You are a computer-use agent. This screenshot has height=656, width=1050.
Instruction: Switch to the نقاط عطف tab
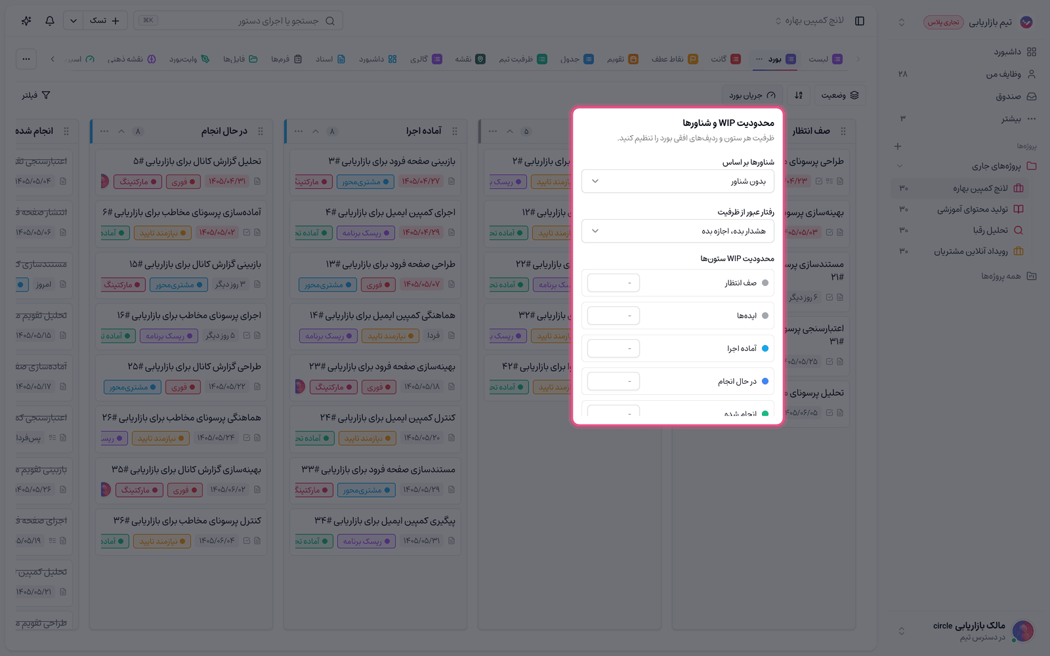(675, 59)
